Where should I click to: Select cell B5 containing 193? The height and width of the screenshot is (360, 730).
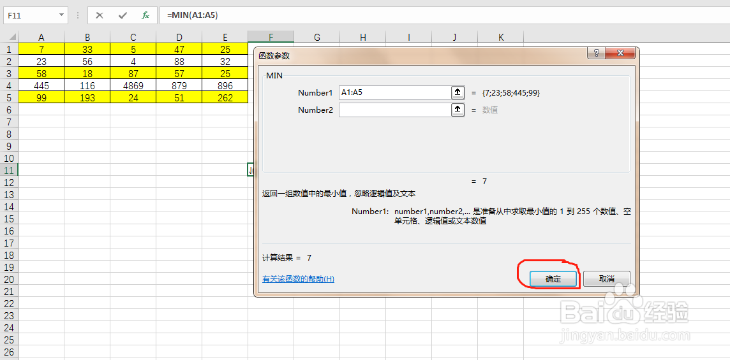(87, 97)
